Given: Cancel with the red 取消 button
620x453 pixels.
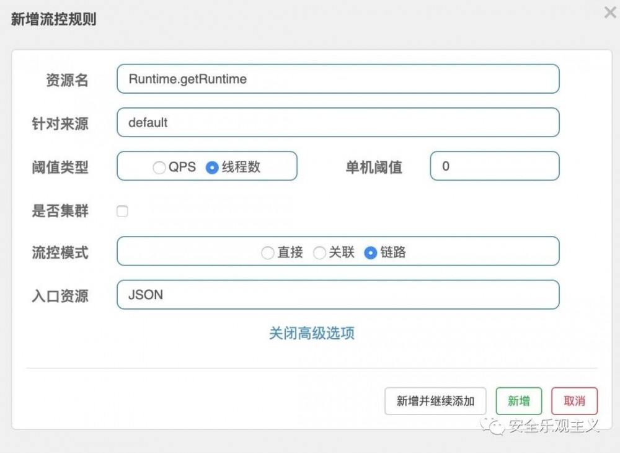Looking at the screenshot, I should [x=574, y=401].
